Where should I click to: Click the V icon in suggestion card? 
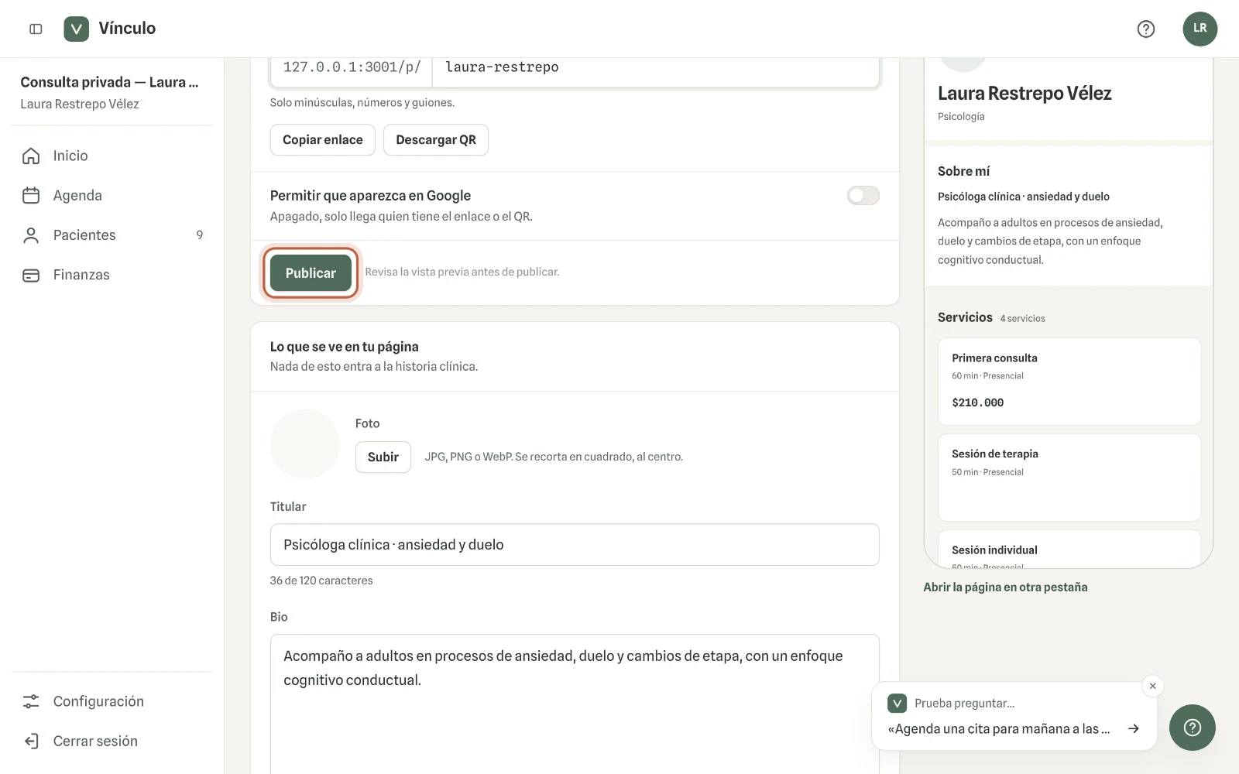(x=897, y=703)
